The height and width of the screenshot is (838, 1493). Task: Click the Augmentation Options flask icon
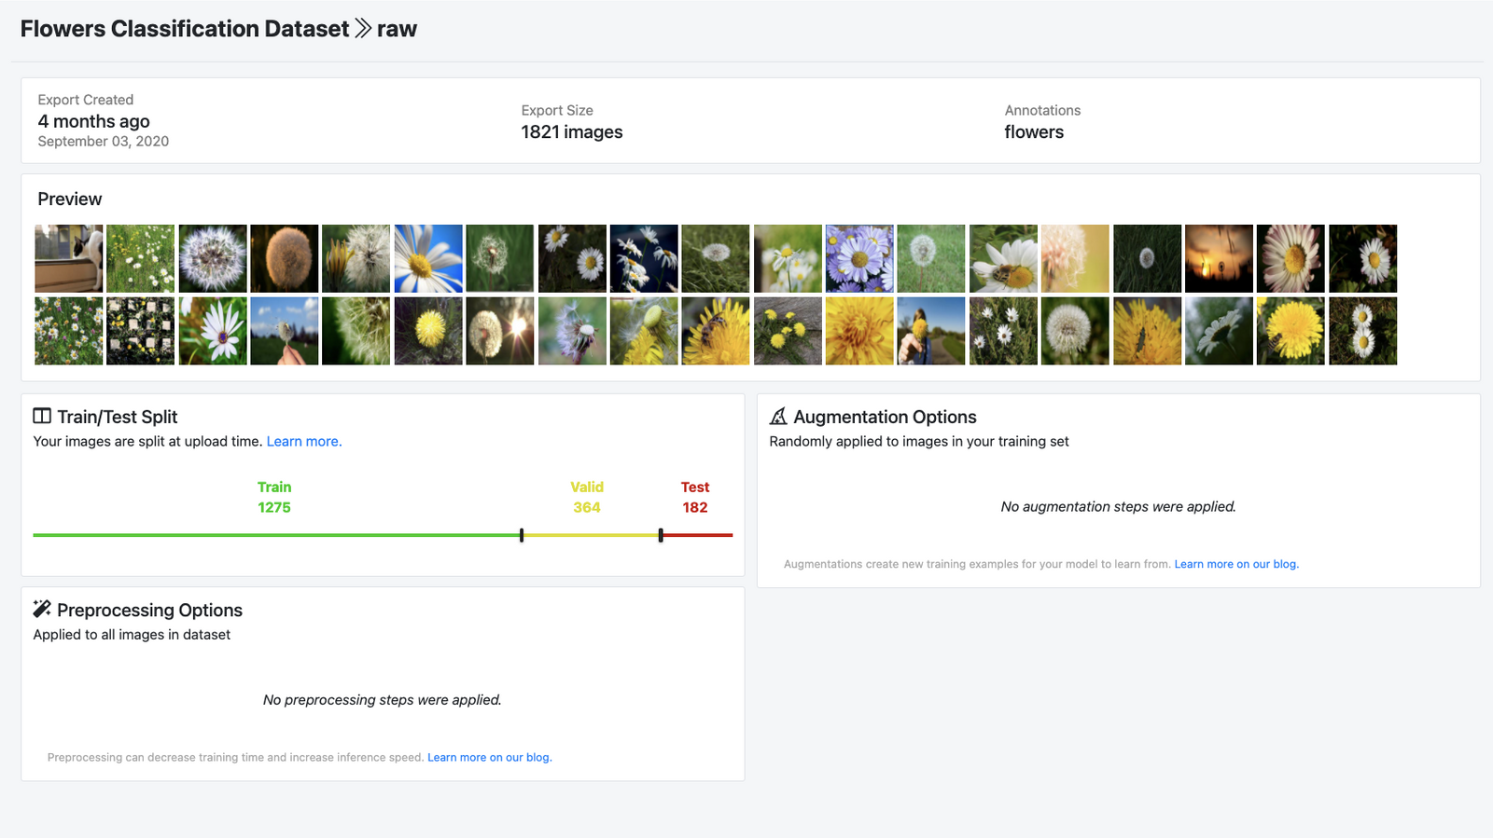tap(778, 416)
